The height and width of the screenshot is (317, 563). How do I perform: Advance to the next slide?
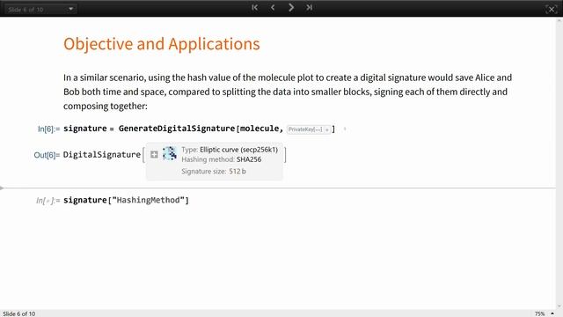pyautogui.click(x=291, y=8)
